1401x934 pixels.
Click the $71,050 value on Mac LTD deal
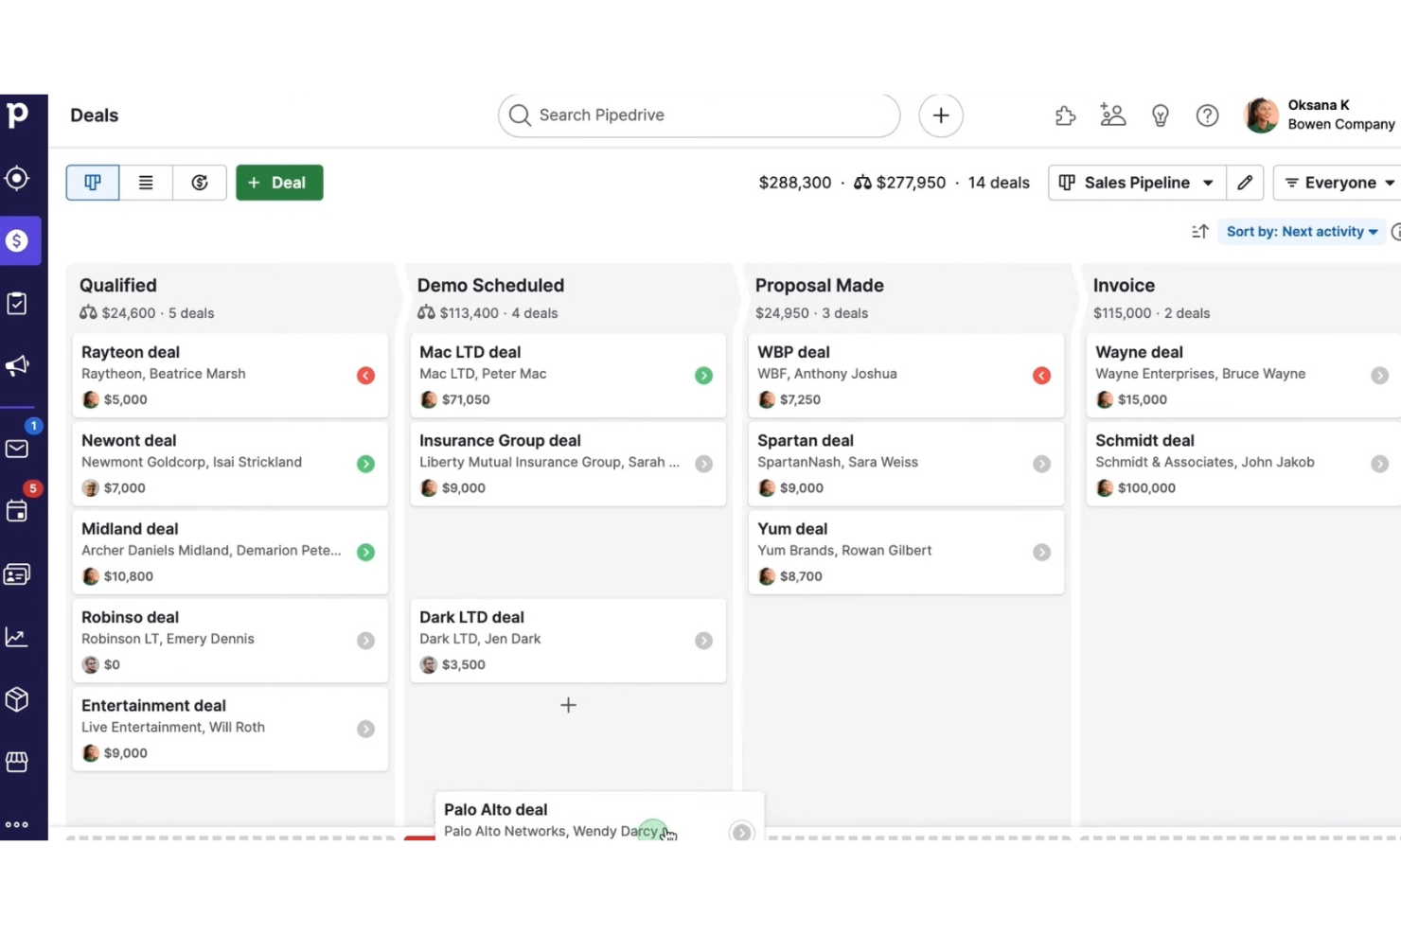pyautogui.click(x=466, y=399)
